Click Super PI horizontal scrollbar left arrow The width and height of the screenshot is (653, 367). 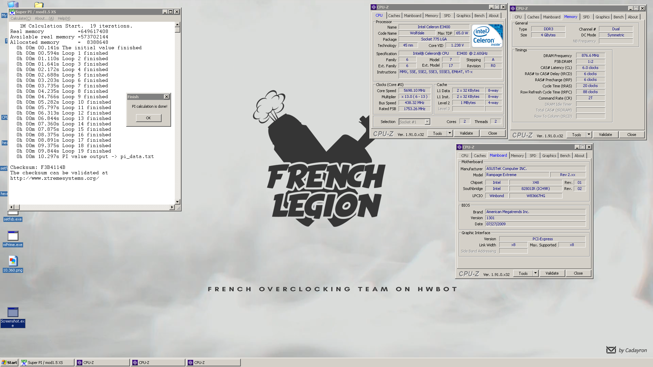tap(12, 207)
